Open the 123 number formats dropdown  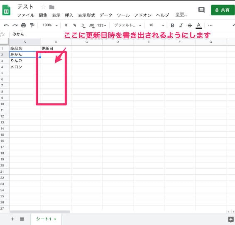coord(102,25)
